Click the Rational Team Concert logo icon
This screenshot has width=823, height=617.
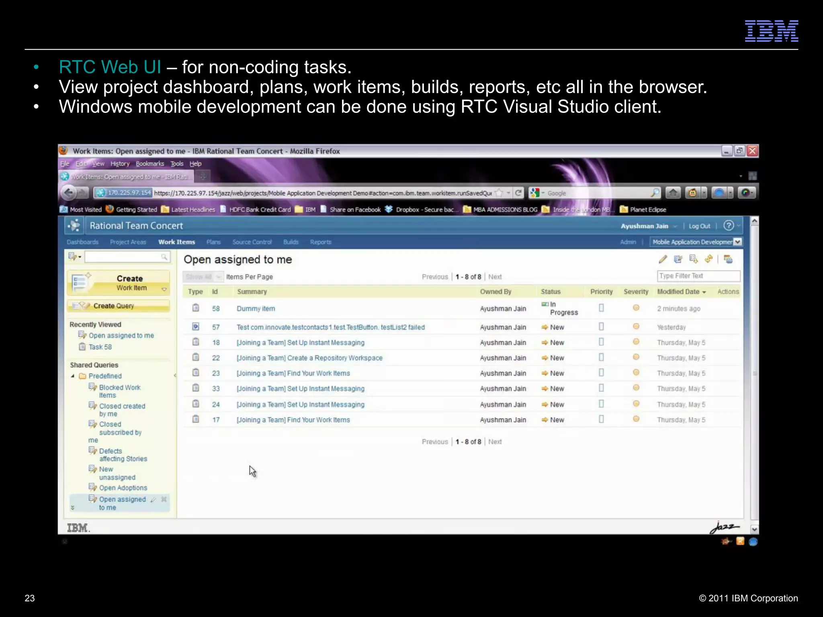(x=74, y=226)
